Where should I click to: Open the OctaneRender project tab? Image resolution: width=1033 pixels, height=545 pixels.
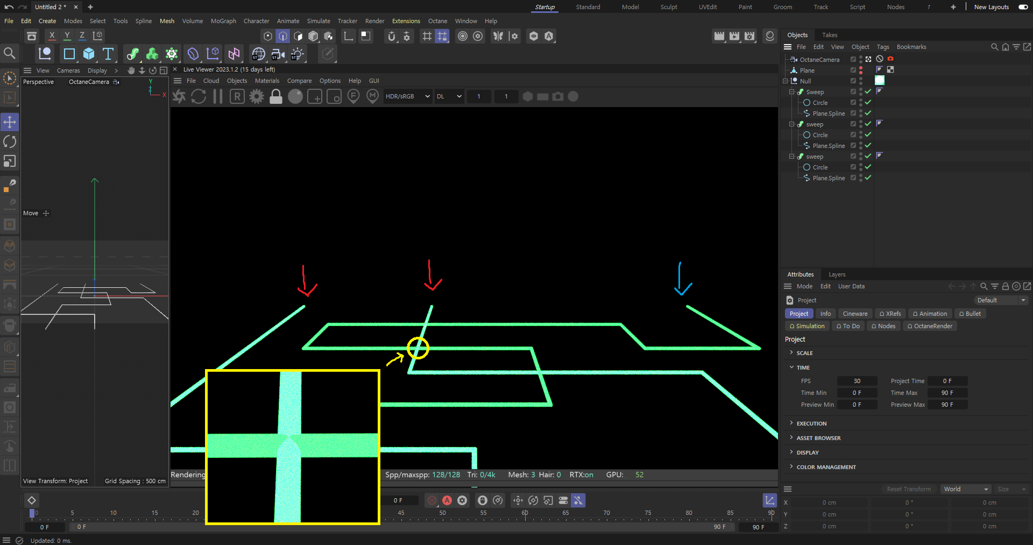[x=930, y=326]
